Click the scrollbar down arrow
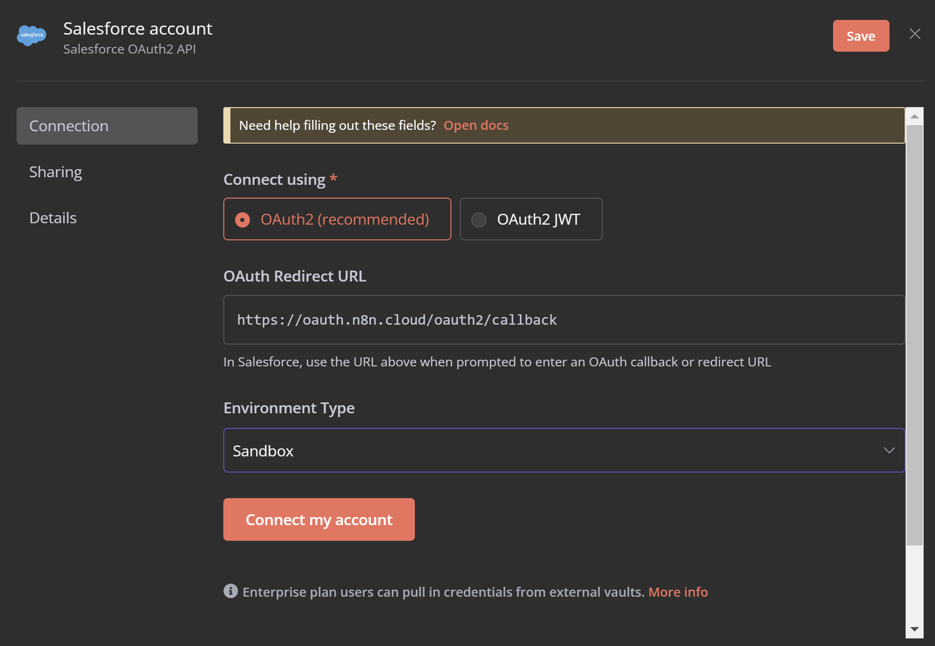This screenshot has width=935, height=646. click(914, 629)
